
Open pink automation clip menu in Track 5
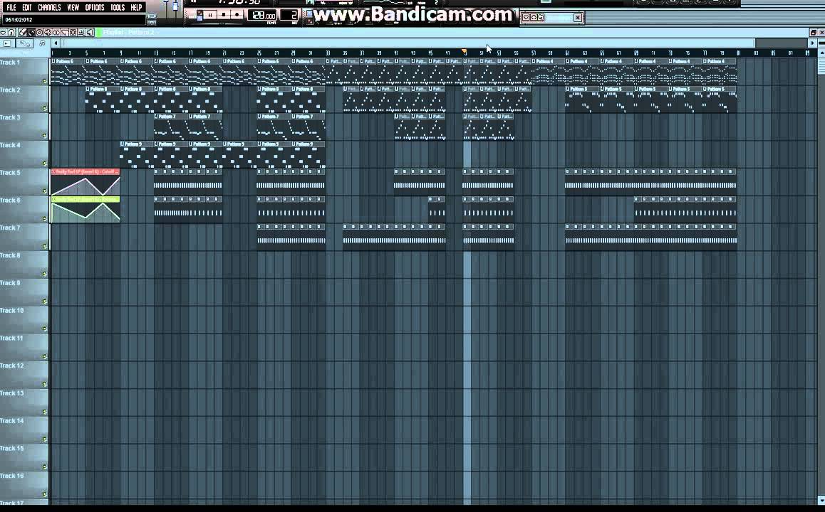pyautogui.click(x=53, y=171)
